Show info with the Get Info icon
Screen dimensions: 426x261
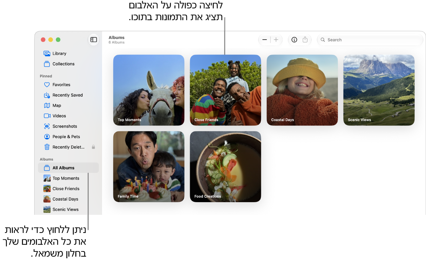(x=294, y=40)
